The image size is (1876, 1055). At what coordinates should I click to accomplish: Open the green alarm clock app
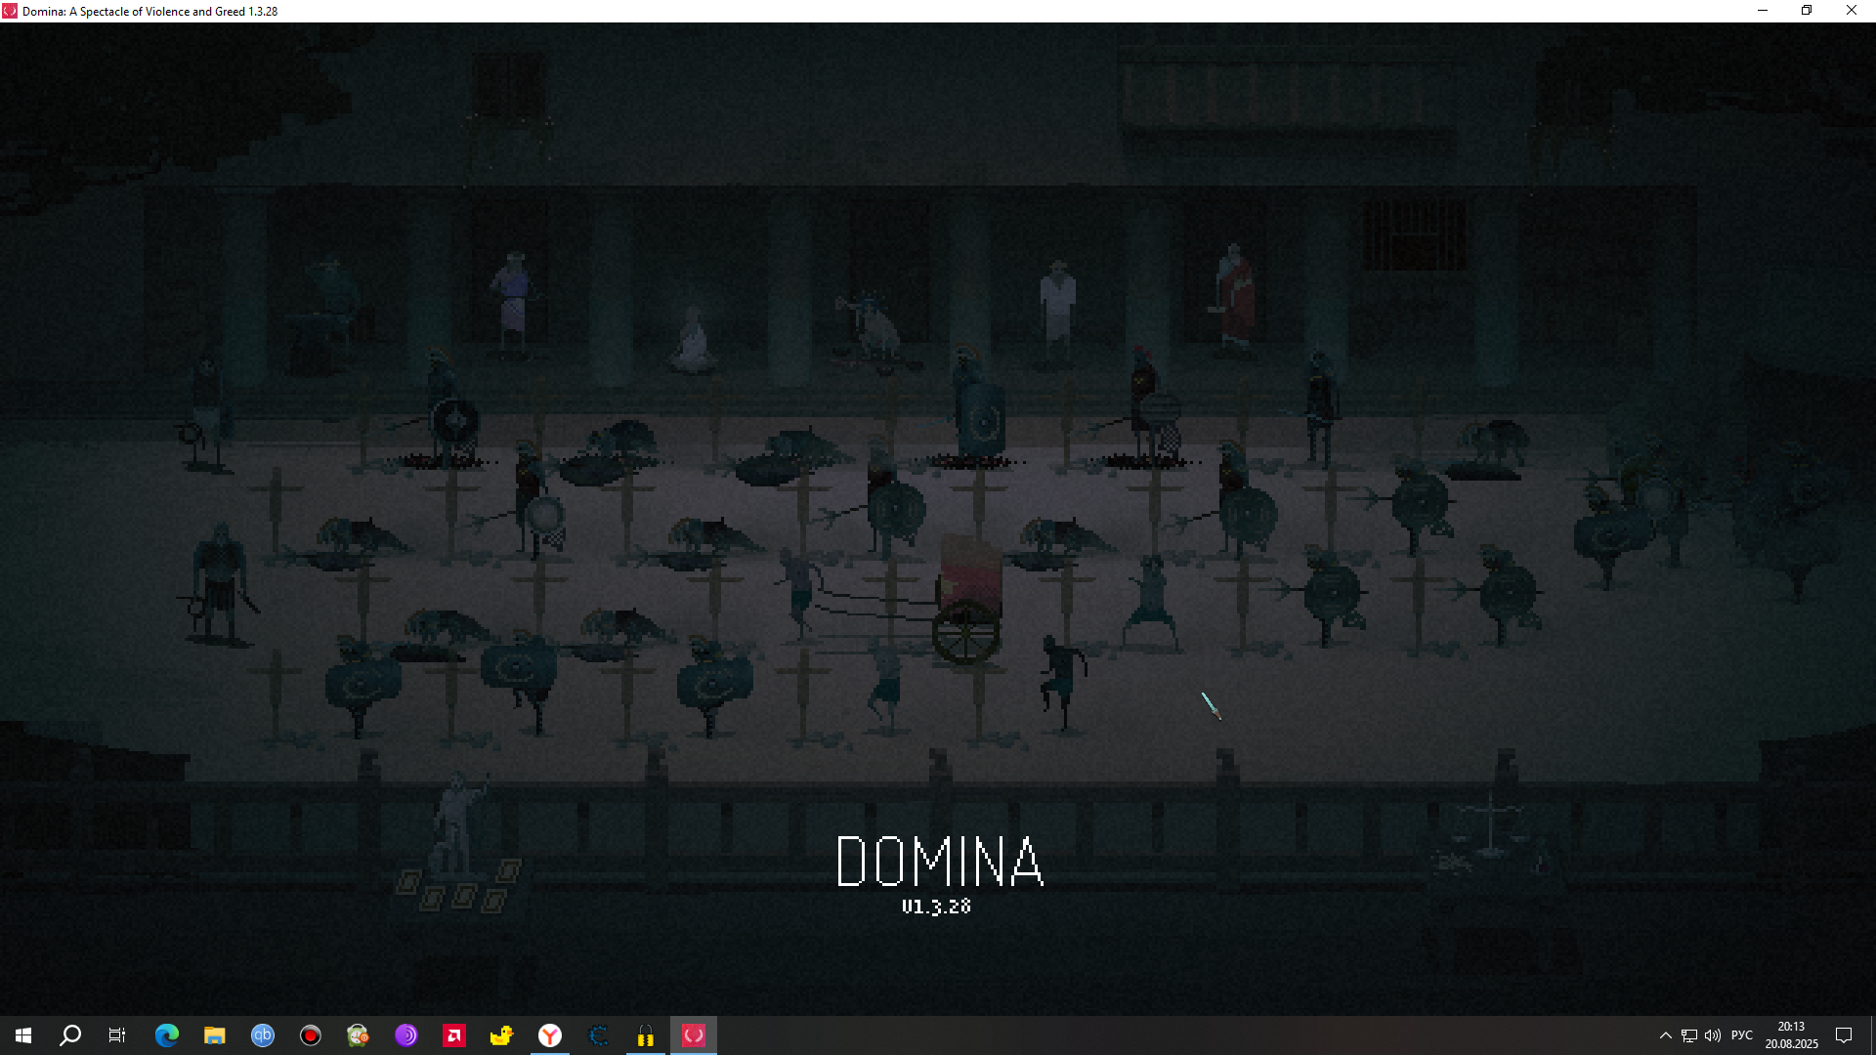pos(359,1035)
